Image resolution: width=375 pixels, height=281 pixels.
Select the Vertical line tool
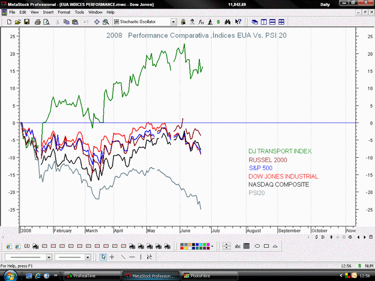[x=140, y=257]
